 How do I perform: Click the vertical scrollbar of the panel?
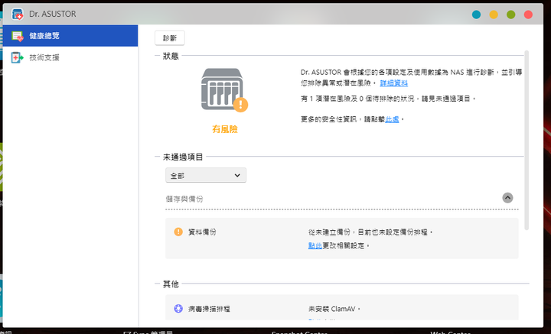[527, 141]
